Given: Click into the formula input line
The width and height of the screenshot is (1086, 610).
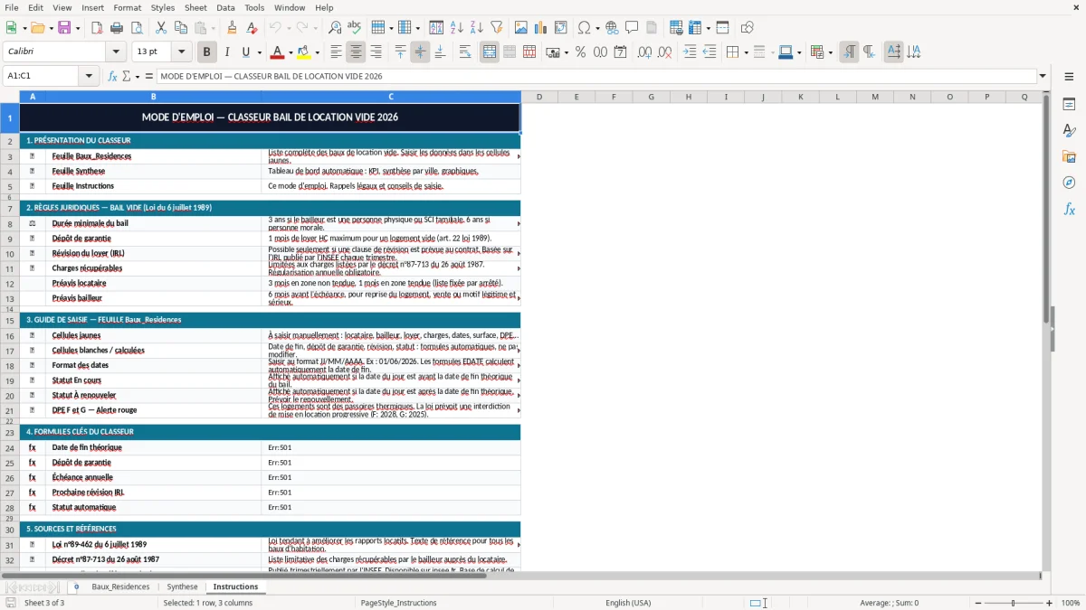Looking at the screenshot, I should 596,76.
